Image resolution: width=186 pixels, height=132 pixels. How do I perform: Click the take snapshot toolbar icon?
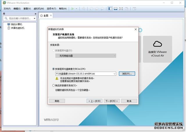[x=92, y=9]
